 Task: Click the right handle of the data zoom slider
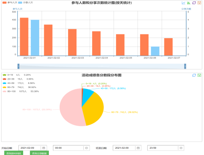[185, 66]
